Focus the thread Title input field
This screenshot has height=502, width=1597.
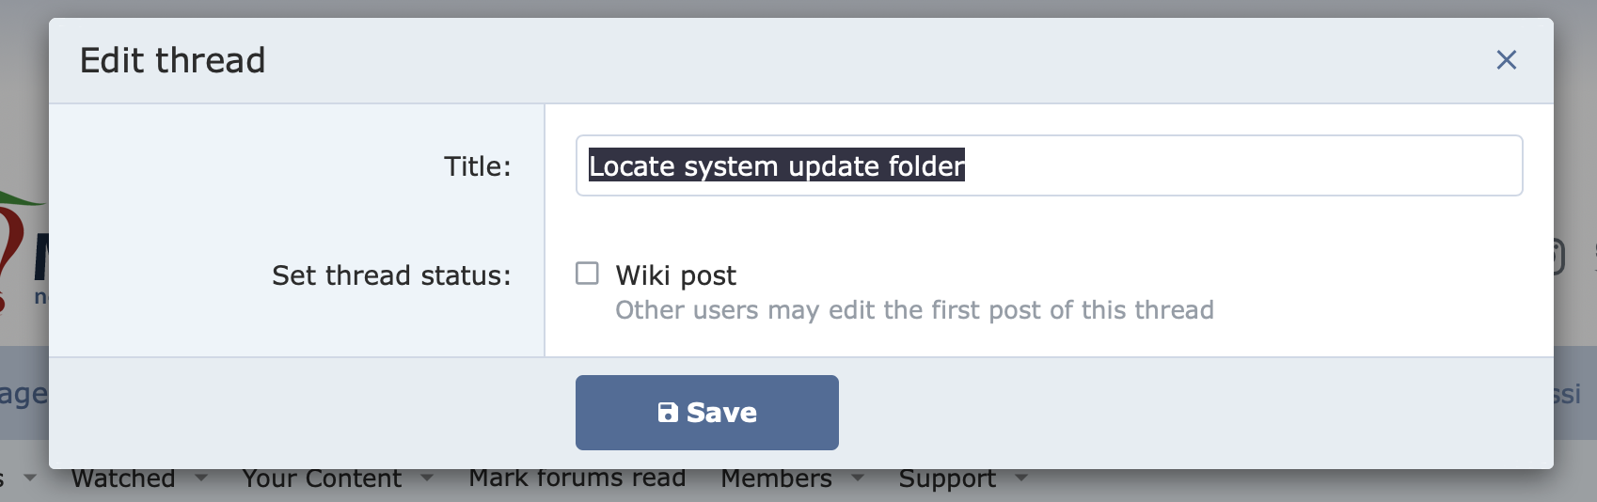(x=1049, y=165)
